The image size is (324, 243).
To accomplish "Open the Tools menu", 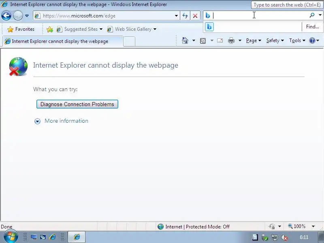I will [x=297, y=40].
